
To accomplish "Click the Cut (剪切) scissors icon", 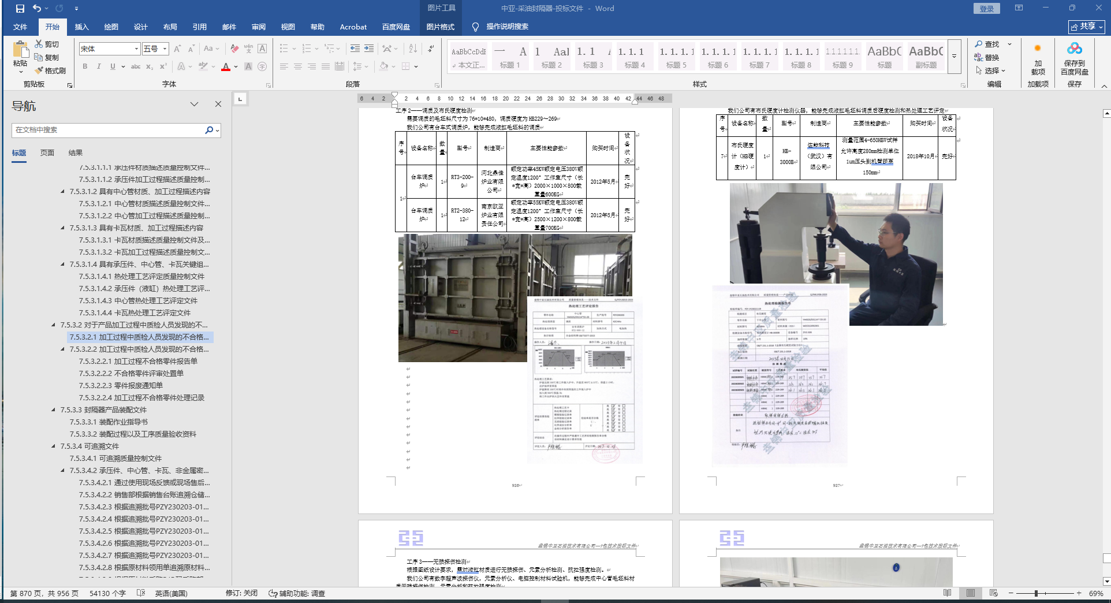I will 39,44.
